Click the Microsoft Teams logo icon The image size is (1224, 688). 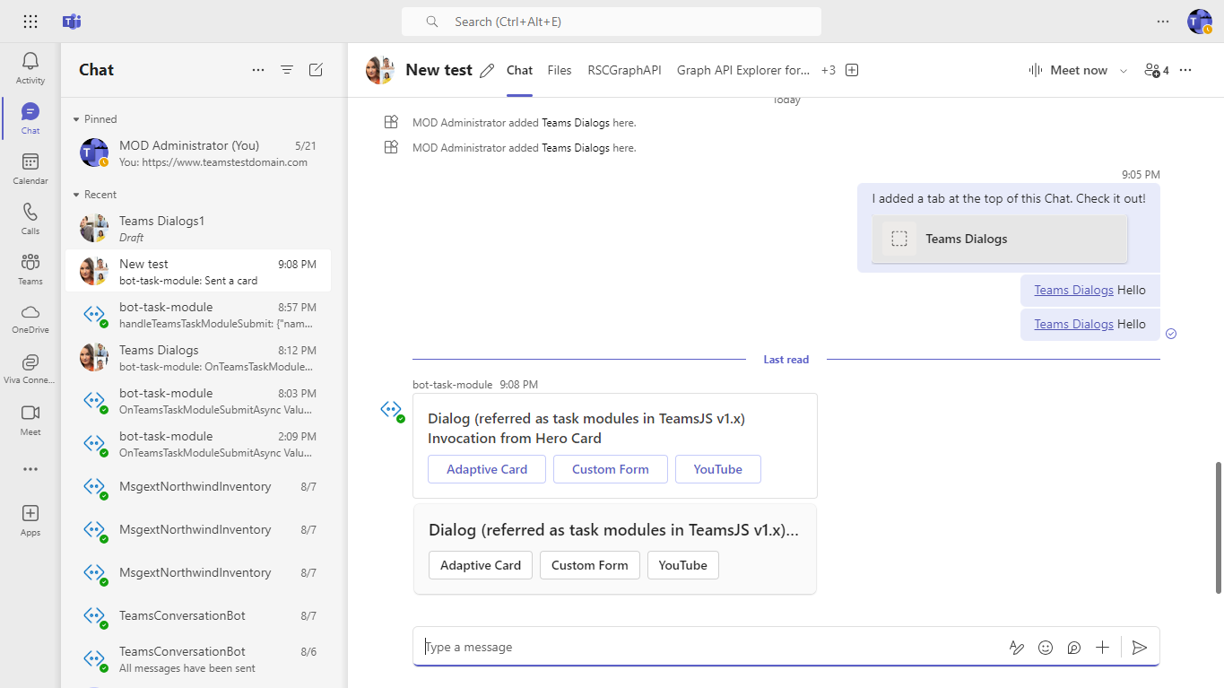click(72, 22)
